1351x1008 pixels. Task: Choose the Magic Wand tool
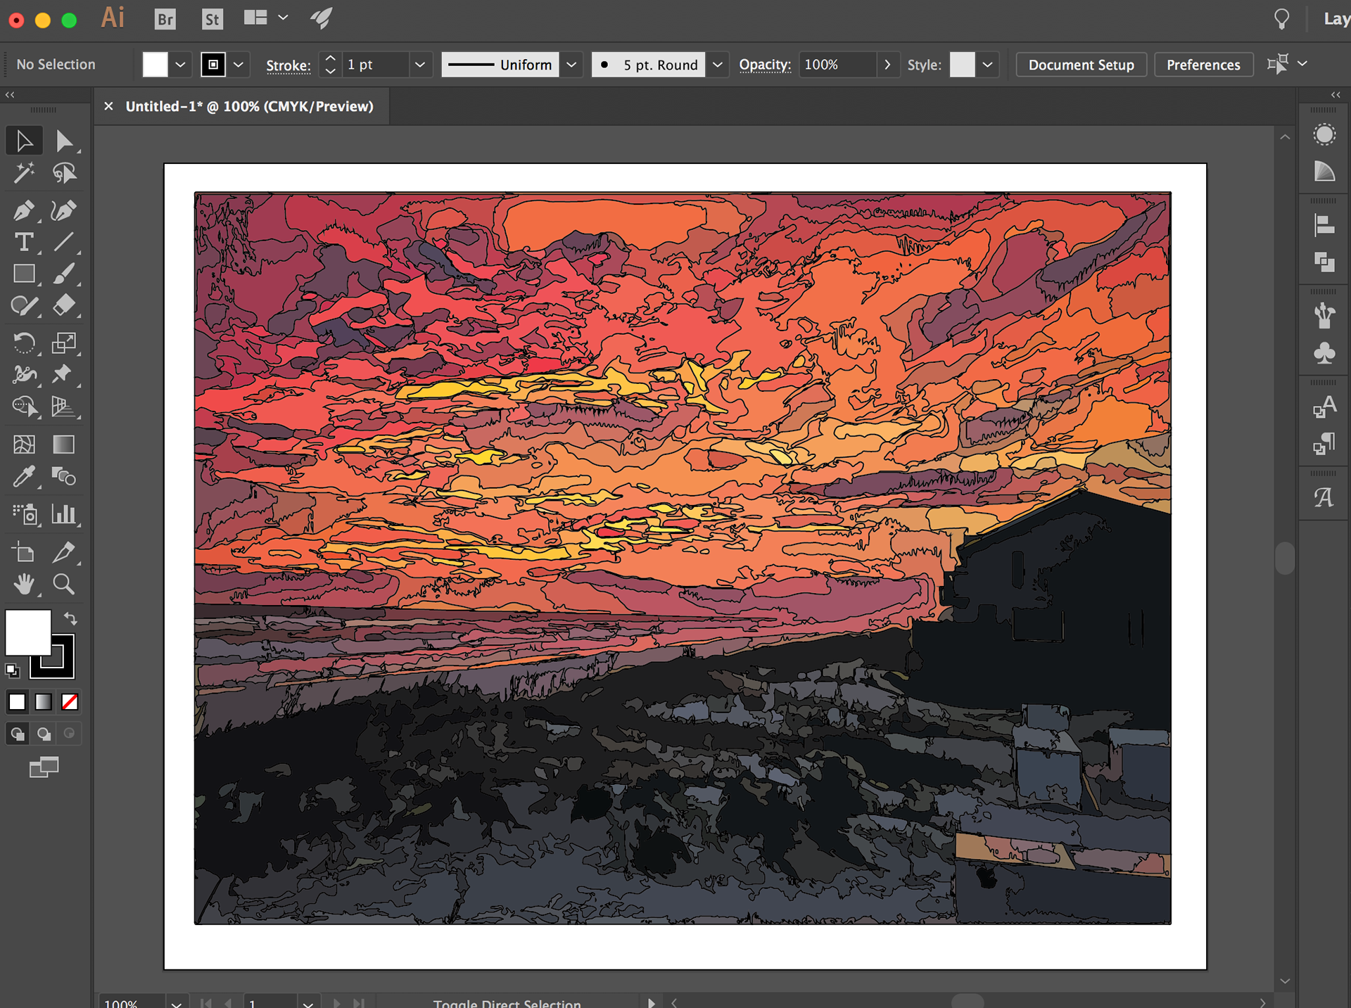(x=23, y=172)
